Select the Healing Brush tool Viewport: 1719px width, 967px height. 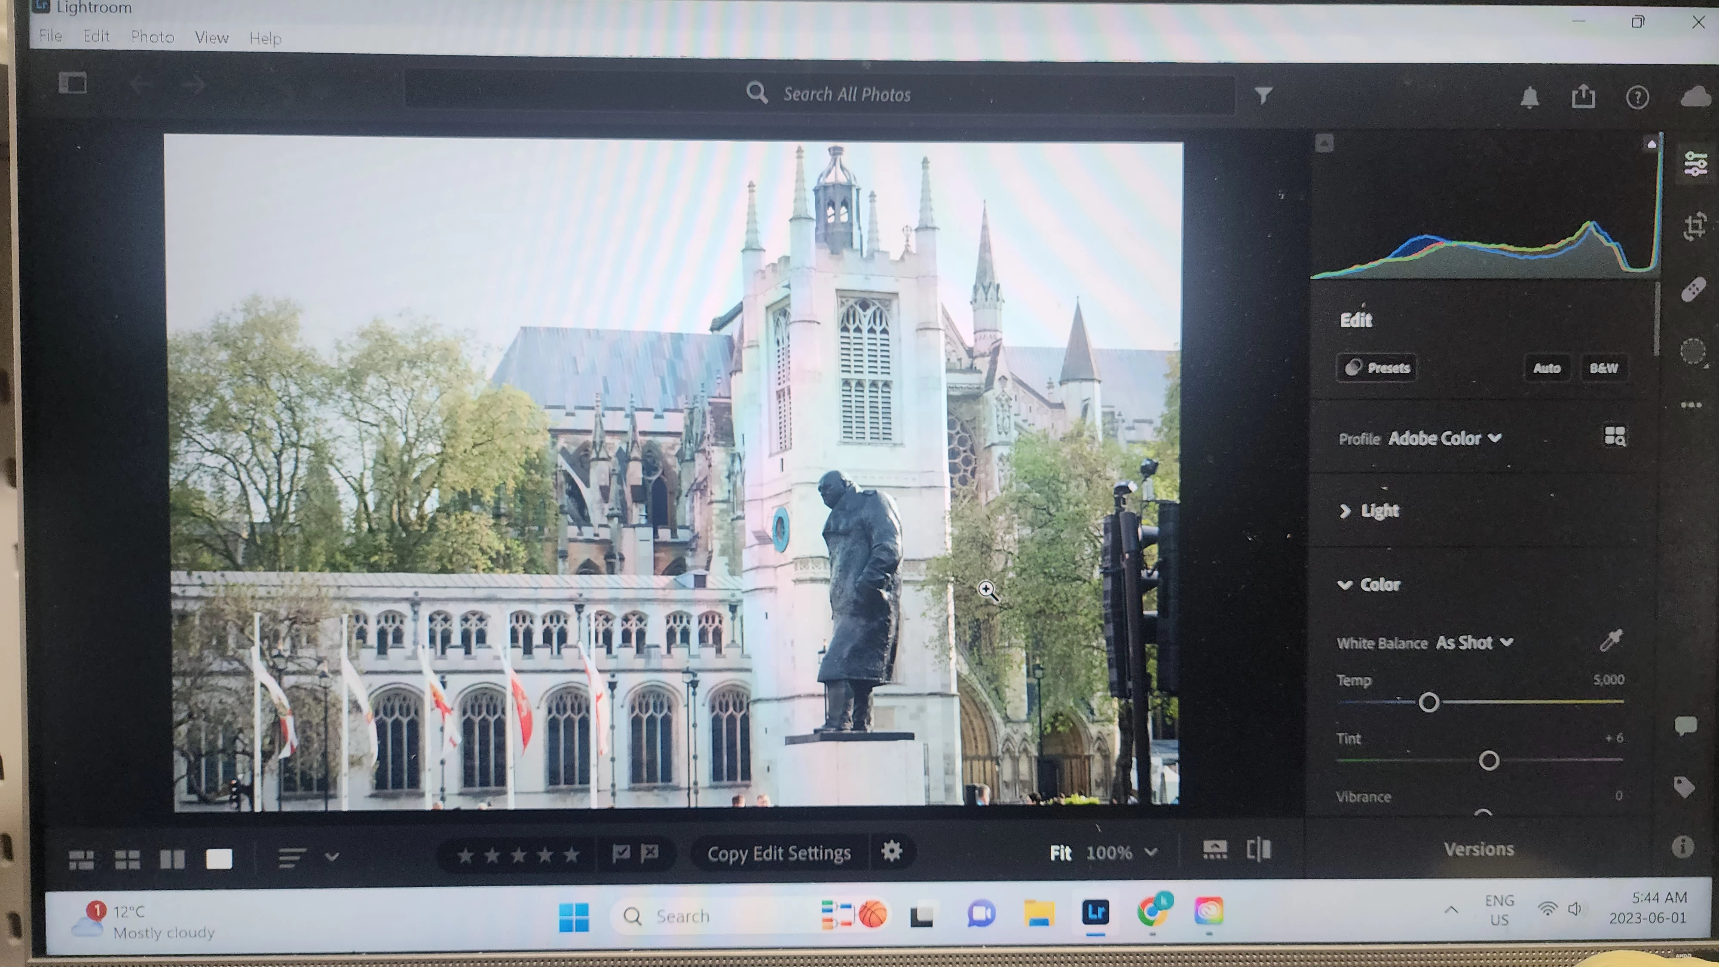tap(1694, 289)
